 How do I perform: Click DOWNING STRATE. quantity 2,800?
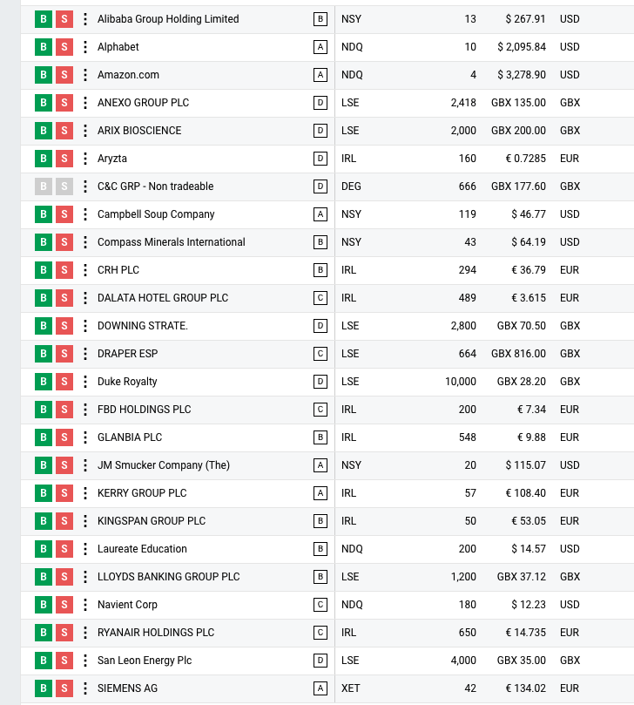[463, 326]
